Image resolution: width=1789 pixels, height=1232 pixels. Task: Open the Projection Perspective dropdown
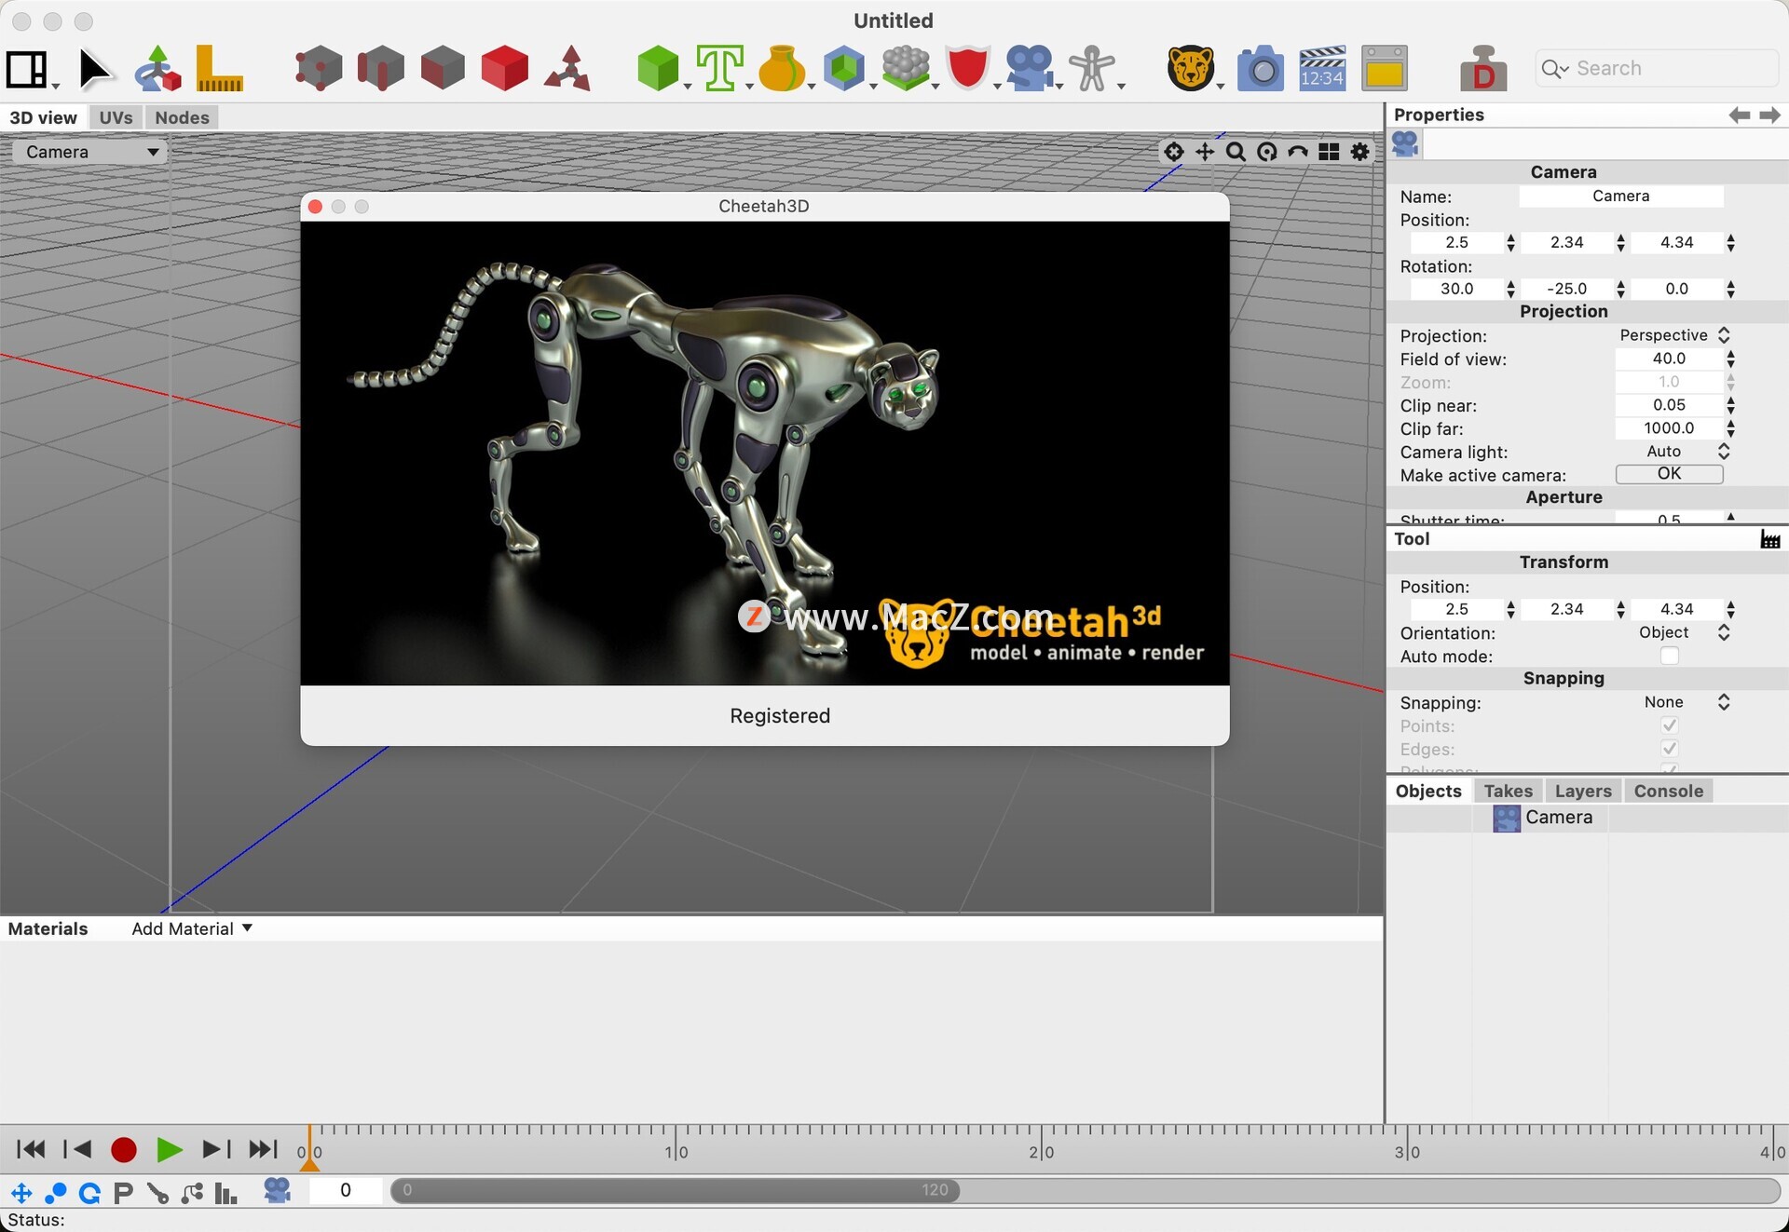(1673, 335)
